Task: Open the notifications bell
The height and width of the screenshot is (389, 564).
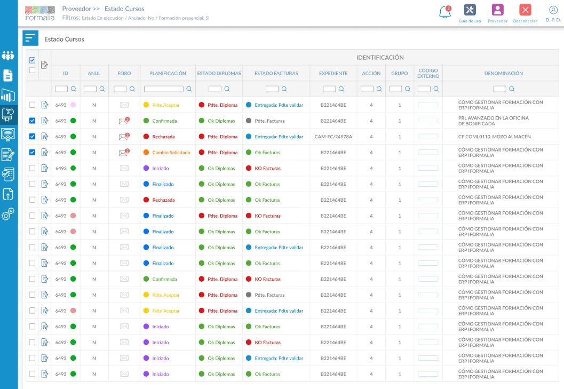Action: 445,12
